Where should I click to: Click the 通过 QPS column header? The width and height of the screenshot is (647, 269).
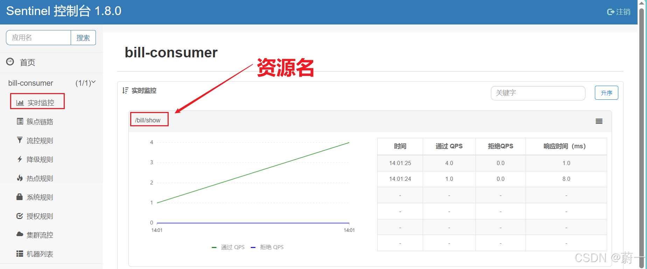point(449,146)
